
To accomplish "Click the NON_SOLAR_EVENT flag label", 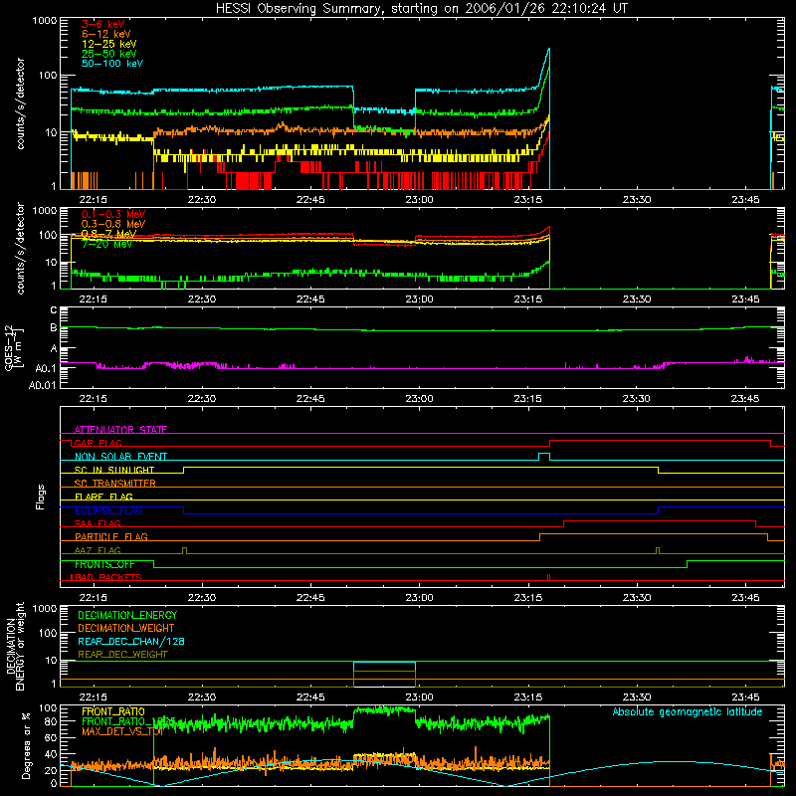I will 120,457.
